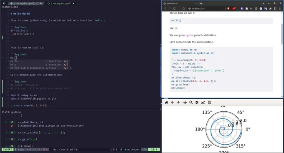The image size is (284, 153).
Task: View site information icon beside localhost
Action: click(190, 8)
